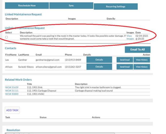Send Email to Allison Swiecki-Sikora
This screenshot has height=134, width=166.
[x=124, y=67]
